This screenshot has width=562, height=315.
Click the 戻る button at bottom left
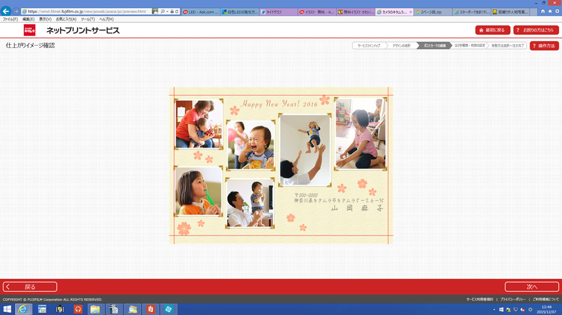pos(30,287)
